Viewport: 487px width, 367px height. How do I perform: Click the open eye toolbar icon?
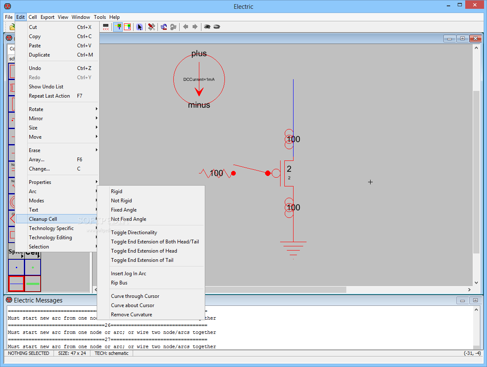tap(207, 27)
